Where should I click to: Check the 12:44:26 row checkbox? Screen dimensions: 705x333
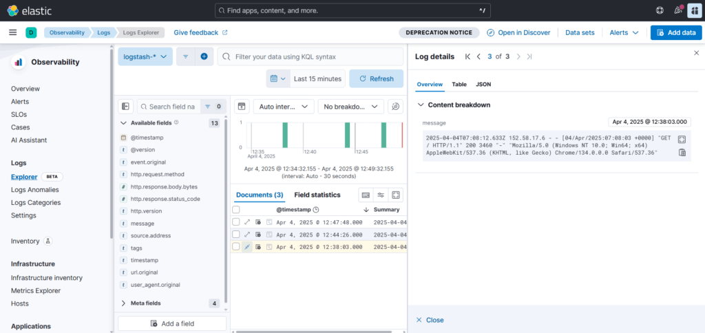coord(236,234)
